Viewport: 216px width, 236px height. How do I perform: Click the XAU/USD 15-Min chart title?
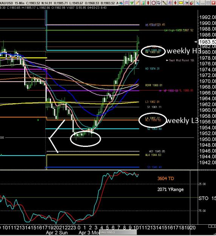point(12,3)
